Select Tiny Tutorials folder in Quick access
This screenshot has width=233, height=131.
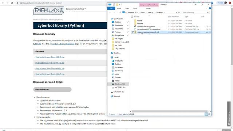(x=120, y=48)
